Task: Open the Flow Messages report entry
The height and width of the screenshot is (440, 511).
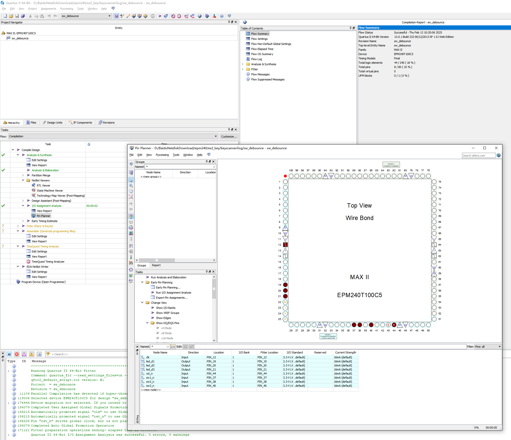Action: [x=260, y=74]
